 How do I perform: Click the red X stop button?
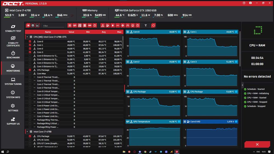tap(257, 144)
